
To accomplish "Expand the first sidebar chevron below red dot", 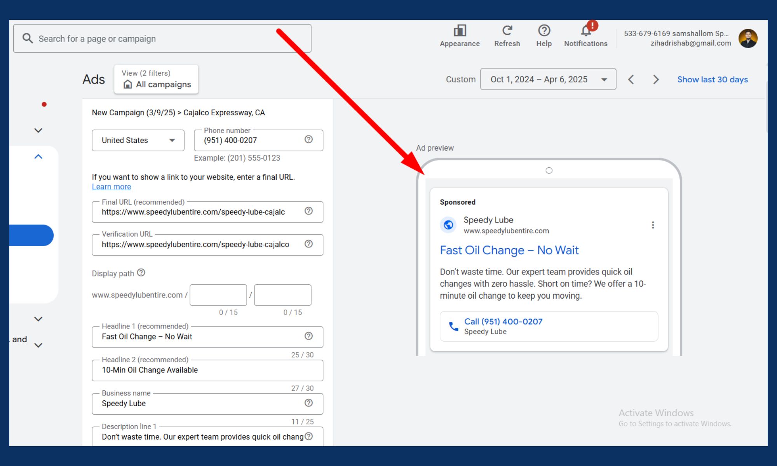I will (38, 130).
